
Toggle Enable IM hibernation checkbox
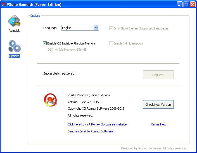(x=111, y=43)
